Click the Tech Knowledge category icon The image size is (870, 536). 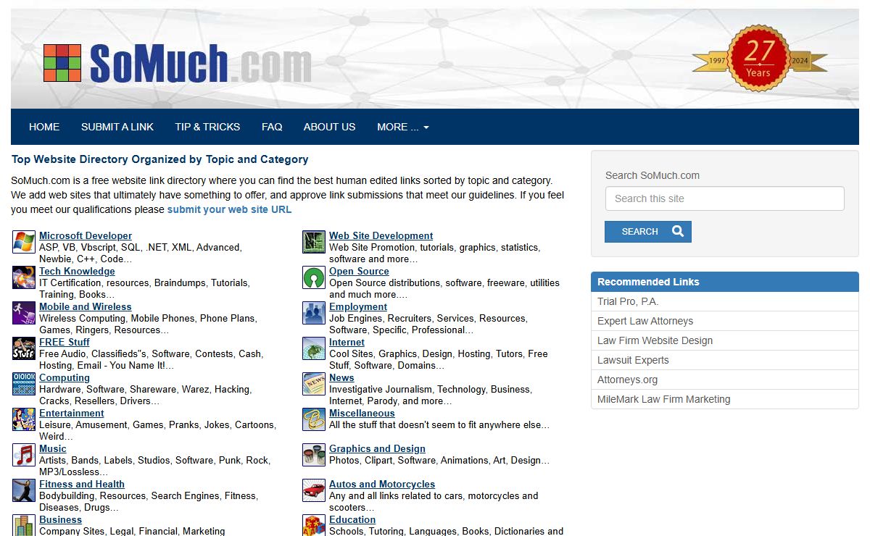tap(24, 277)
